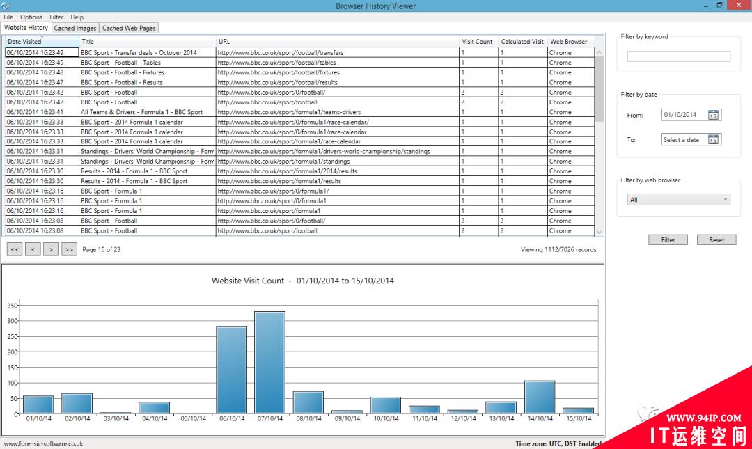Go to first page with << button

[15, 249]
